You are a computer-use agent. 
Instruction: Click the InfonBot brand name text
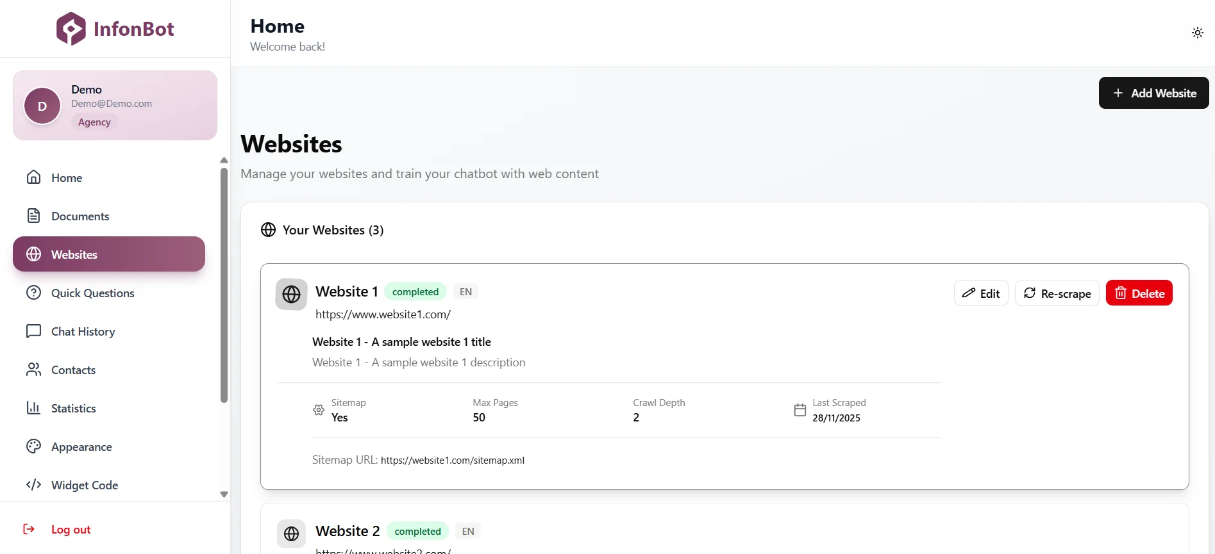(133, 29)
